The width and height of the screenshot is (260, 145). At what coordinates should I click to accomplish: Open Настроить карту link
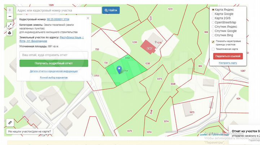coord(228,63)
